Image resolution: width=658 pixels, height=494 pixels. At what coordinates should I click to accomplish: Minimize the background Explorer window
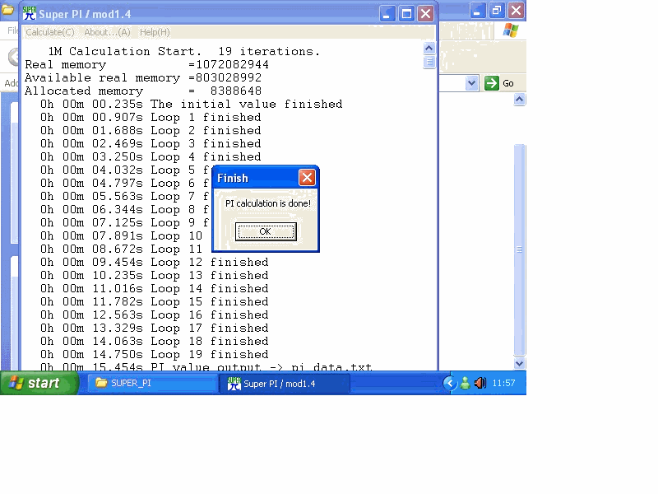477,10
